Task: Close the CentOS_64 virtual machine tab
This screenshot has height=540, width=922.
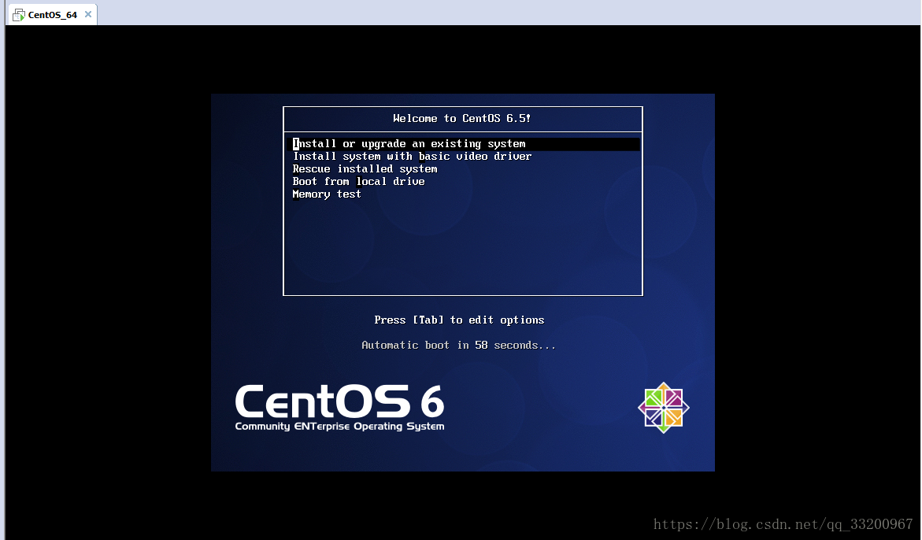Action: 88,14
